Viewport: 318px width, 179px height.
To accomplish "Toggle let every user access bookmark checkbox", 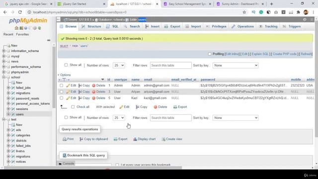I will pos(117,165).
